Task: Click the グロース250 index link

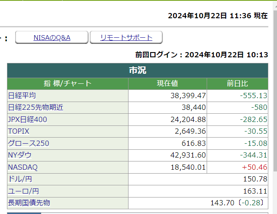Action: click(x=28, y=143)
